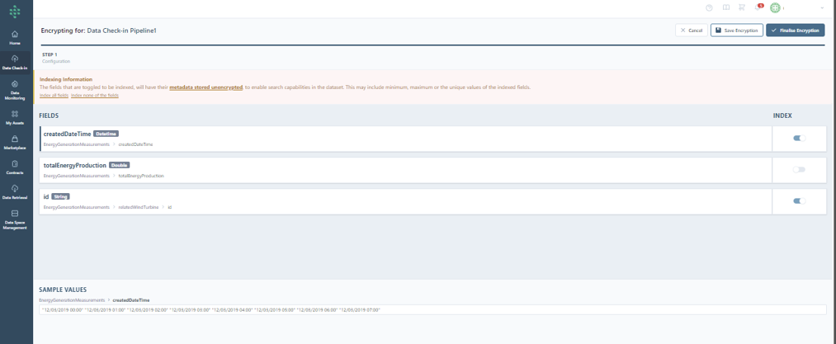The height and width of the screenshot is (344, 836).
Task: Navigate to Marketplace in sidebar
Action: 16,142
